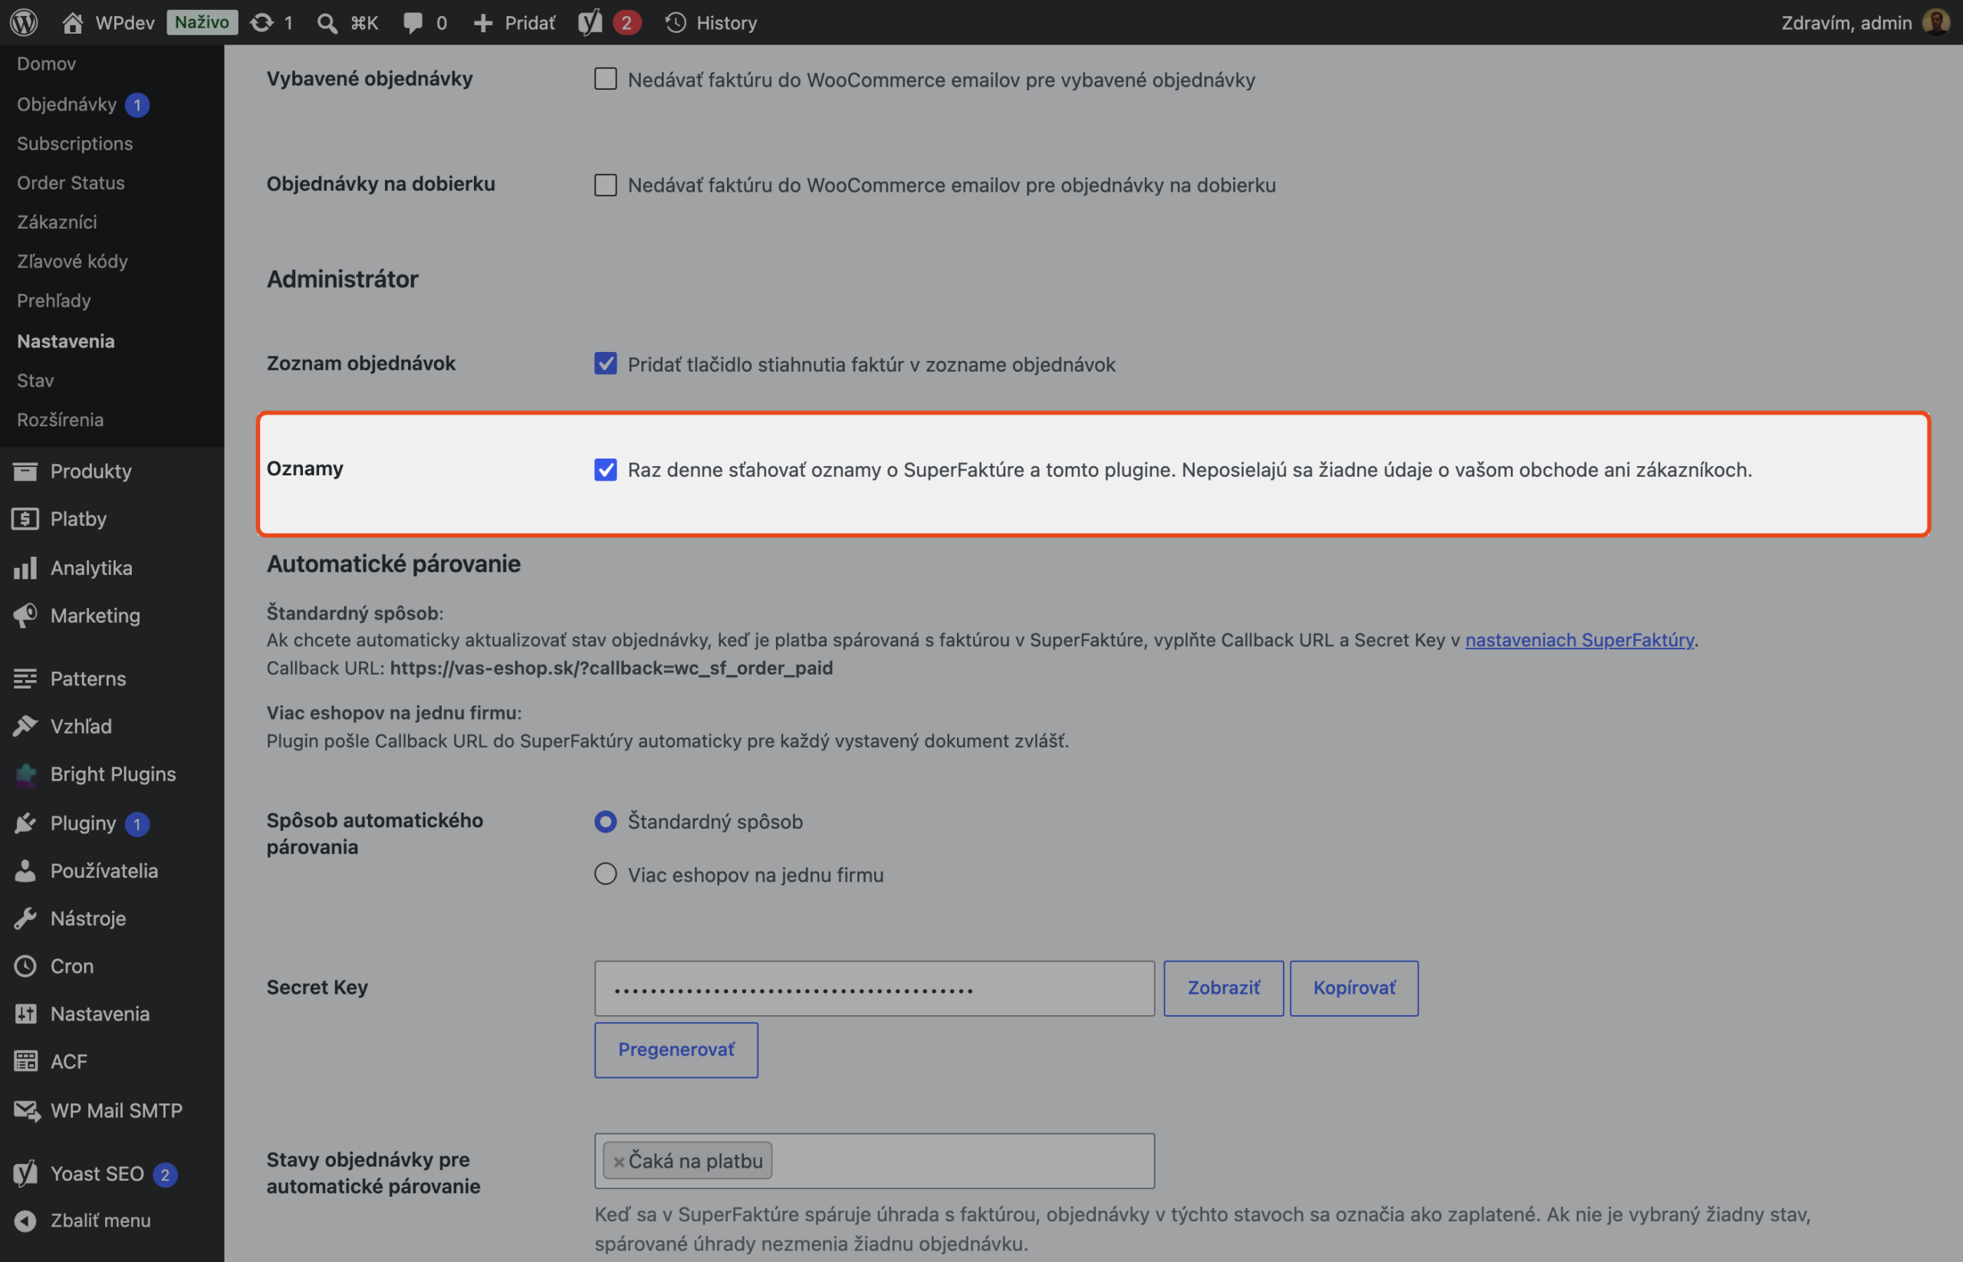Open Yoast SEO sidebar menu item
Image resolution: width=1963 pixels, height=1262 pixels.
(111, 1174)
